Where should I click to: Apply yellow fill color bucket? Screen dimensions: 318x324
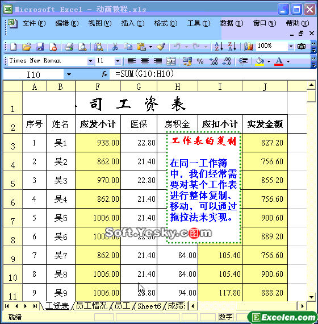point(260,61)
